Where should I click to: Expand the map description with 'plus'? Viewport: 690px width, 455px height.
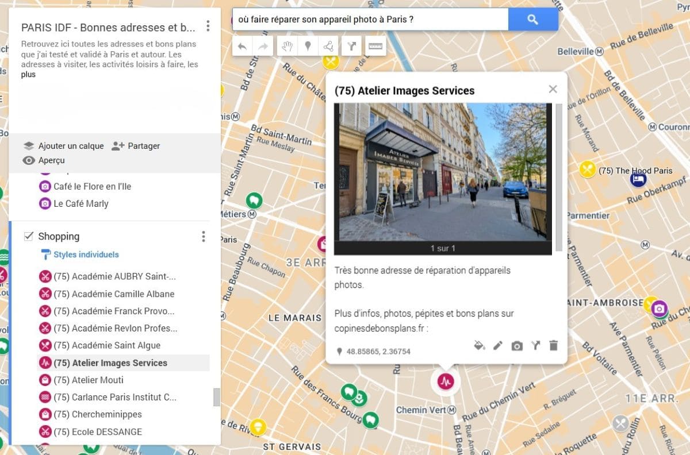tap(28, 75)
